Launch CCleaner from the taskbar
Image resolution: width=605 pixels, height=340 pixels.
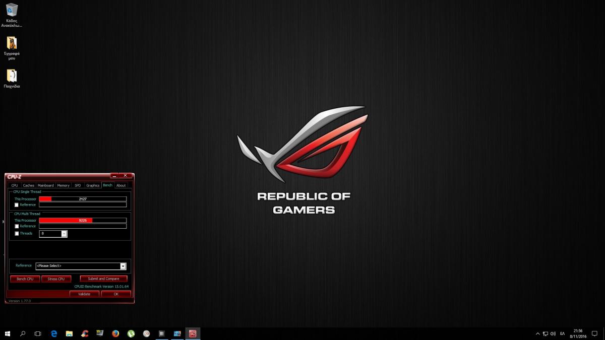click(x=85, y=333)
